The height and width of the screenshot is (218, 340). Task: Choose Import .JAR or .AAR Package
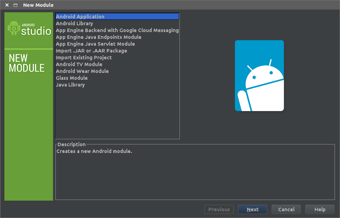pos(91,51)
